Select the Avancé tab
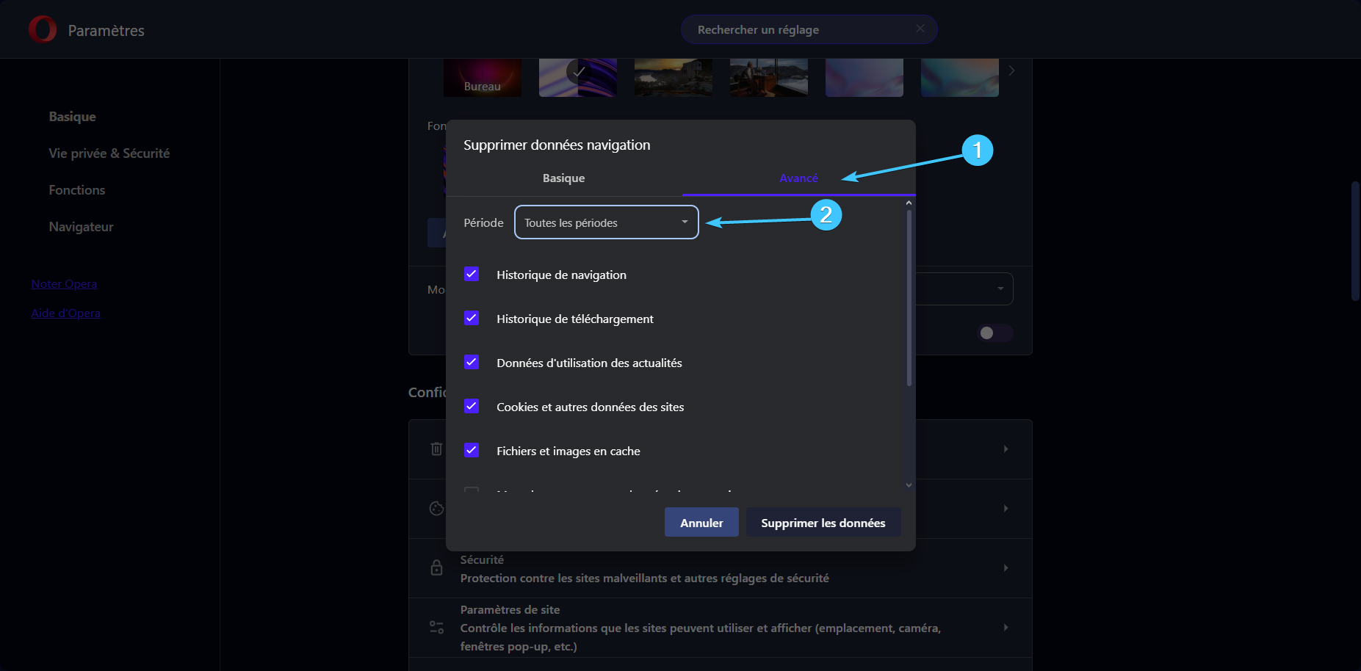Screen dimensions: 1361x671 coord(798,178)
